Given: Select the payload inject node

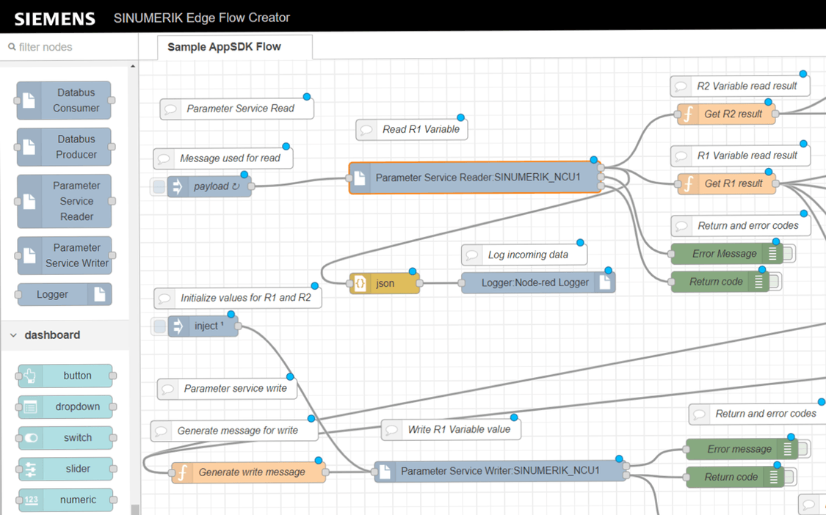Looking at the screenshot, I should click(209, 186).
